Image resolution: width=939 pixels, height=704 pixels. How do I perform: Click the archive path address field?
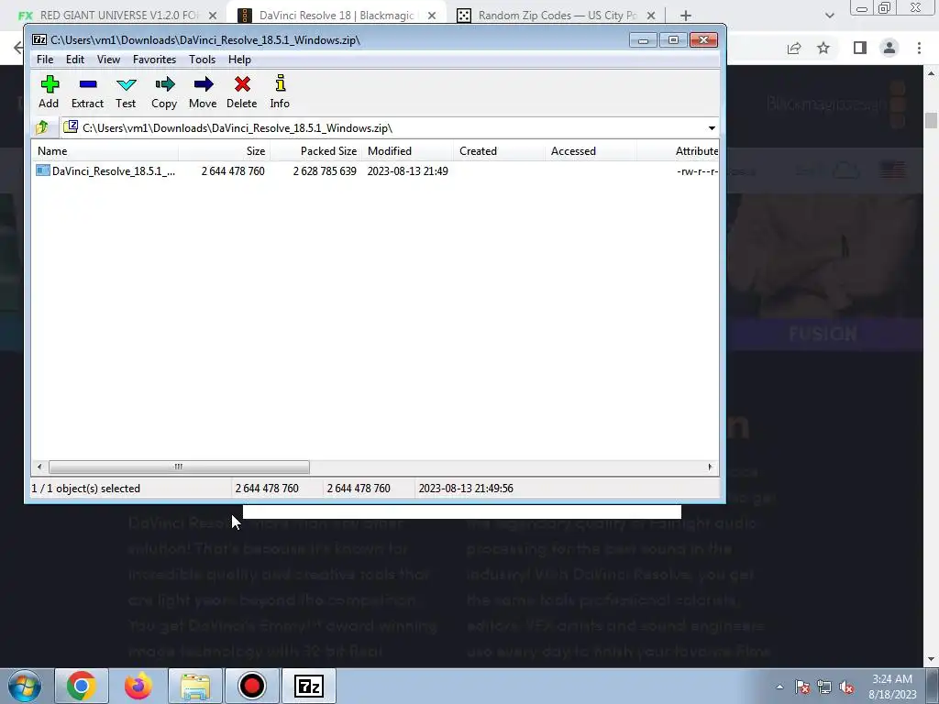[x=383, y=128]
